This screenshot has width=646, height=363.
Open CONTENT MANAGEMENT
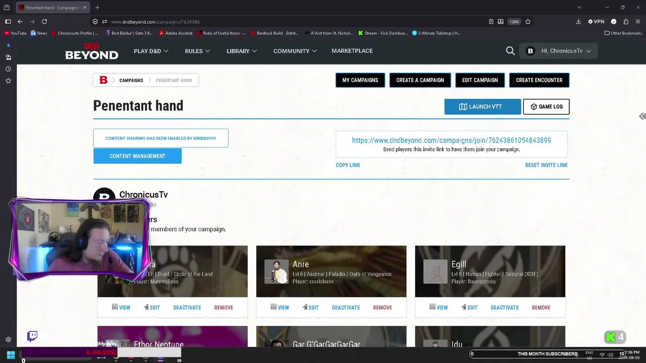[137, 156]
